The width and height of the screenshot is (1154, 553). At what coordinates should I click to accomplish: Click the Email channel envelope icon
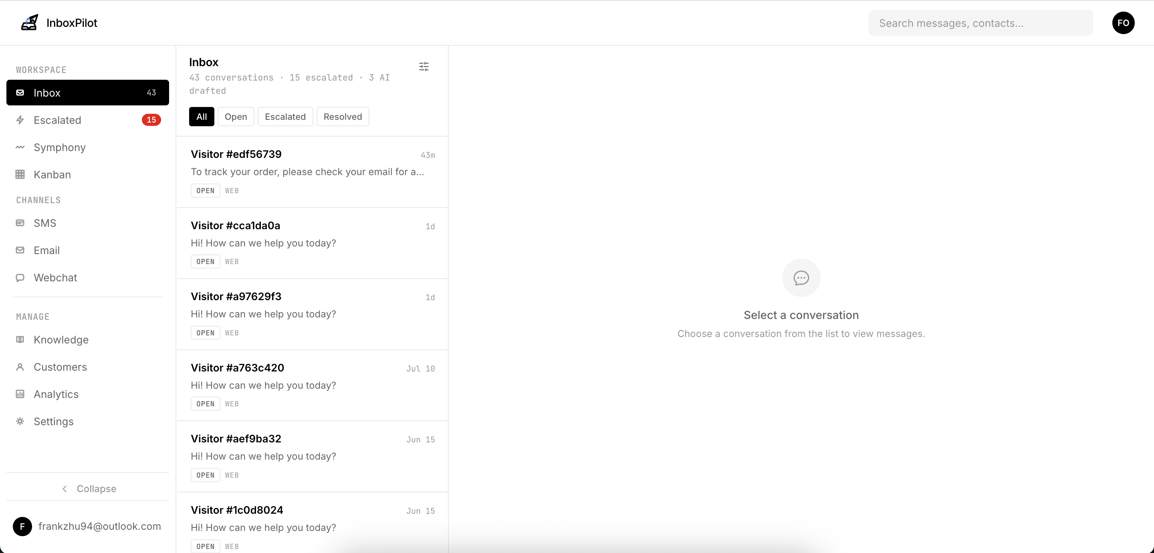click(x=20, y=250)
